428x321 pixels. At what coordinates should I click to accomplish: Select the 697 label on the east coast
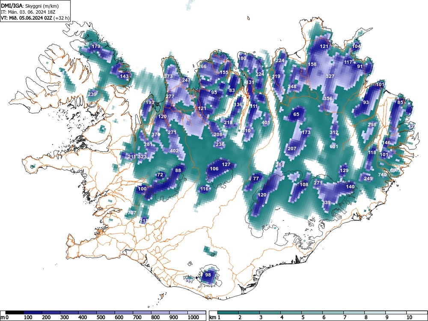tap(394, 170)
